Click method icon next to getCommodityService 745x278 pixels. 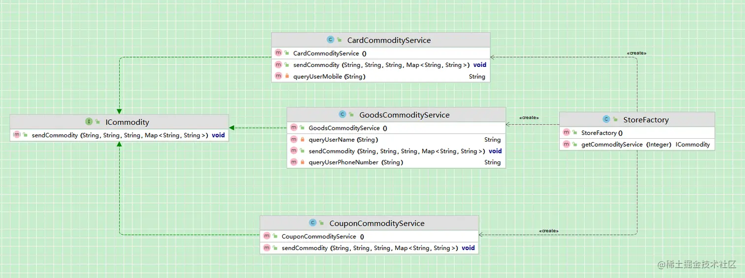pyautogui.click(x=566, y=144)
